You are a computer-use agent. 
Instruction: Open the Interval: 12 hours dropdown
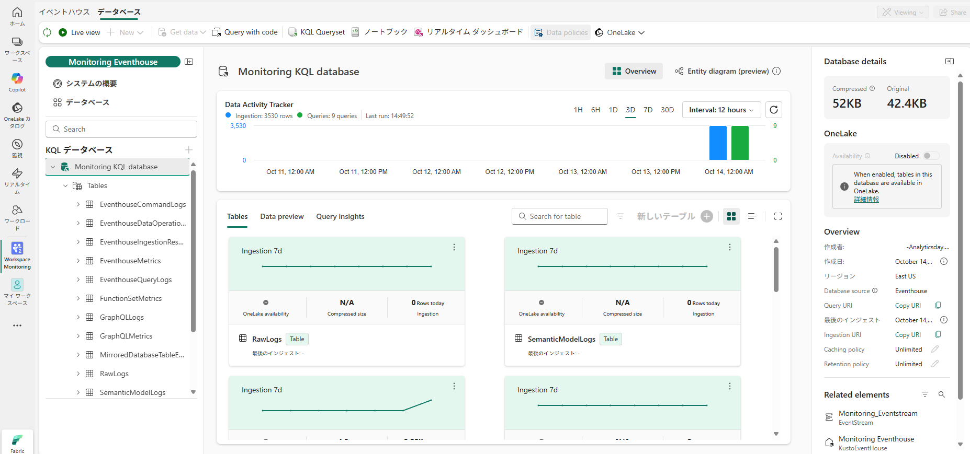click(x=721, y=110)
